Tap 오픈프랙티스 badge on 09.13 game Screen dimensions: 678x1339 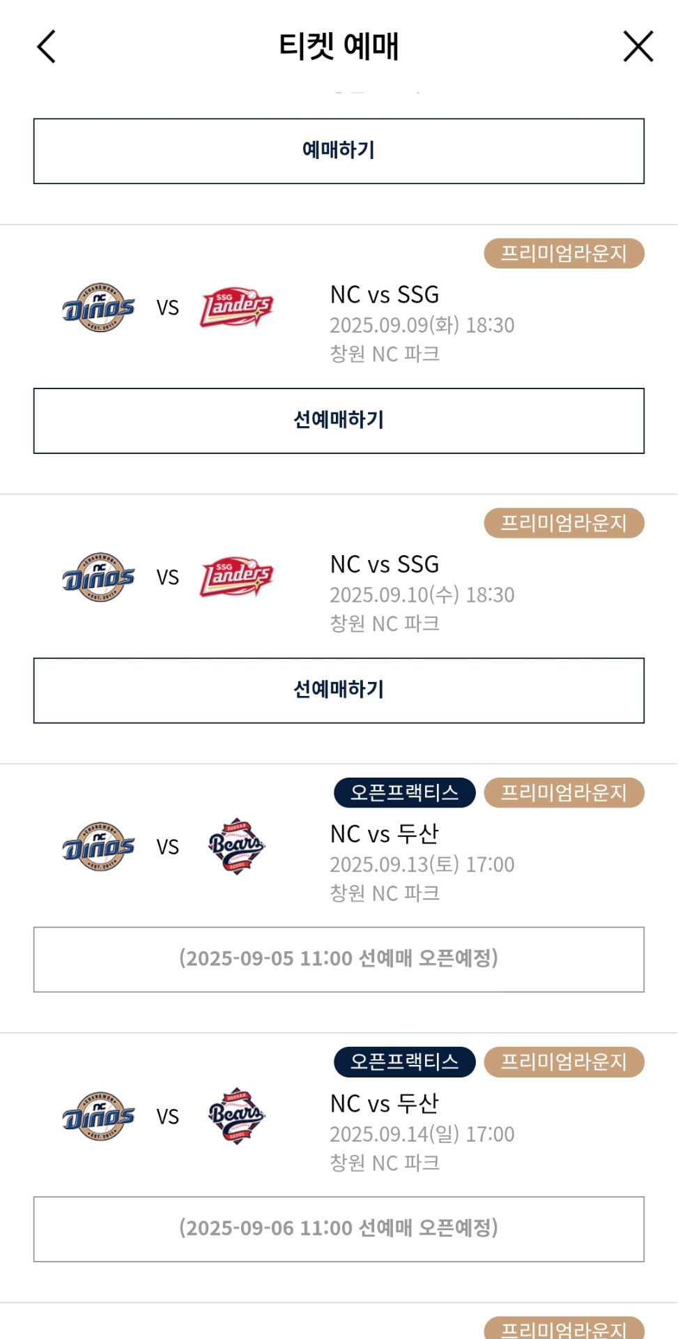(x=404, y=792)
